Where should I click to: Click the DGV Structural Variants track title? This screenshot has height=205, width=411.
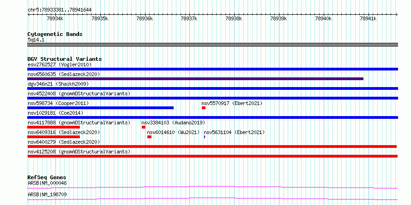coord(65,59)
